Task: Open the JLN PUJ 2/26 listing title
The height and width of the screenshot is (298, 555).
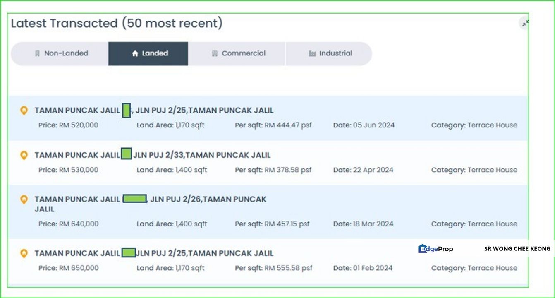Action: 151,204
